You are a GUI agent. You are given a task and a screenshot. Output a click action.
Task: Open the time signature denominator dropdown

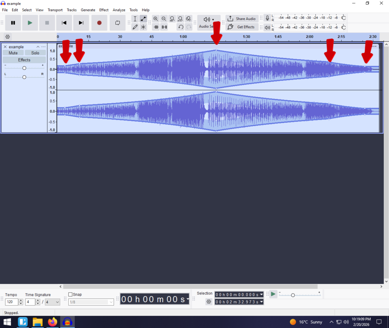pyautogui.click(x=52, y=302)
